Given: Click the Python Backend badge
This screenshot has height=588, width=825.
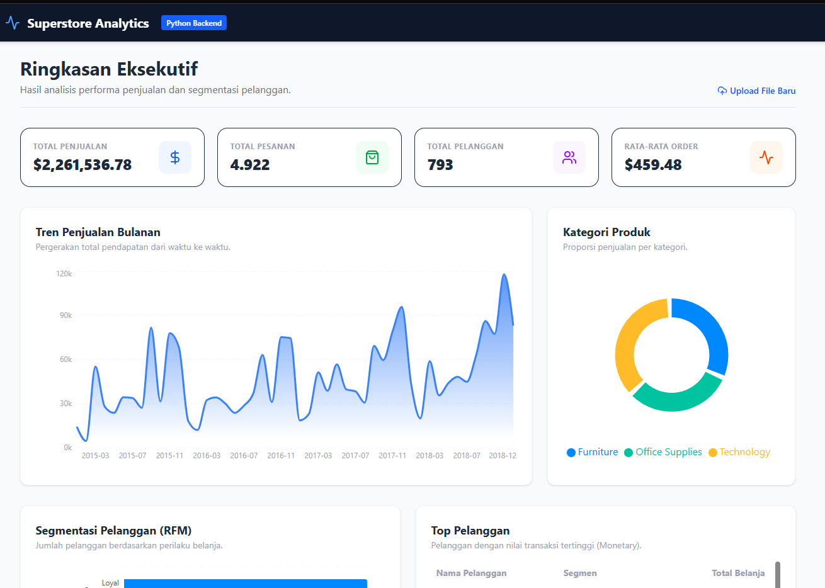Looking at the screenshot, I should click(x=194, y=23).
